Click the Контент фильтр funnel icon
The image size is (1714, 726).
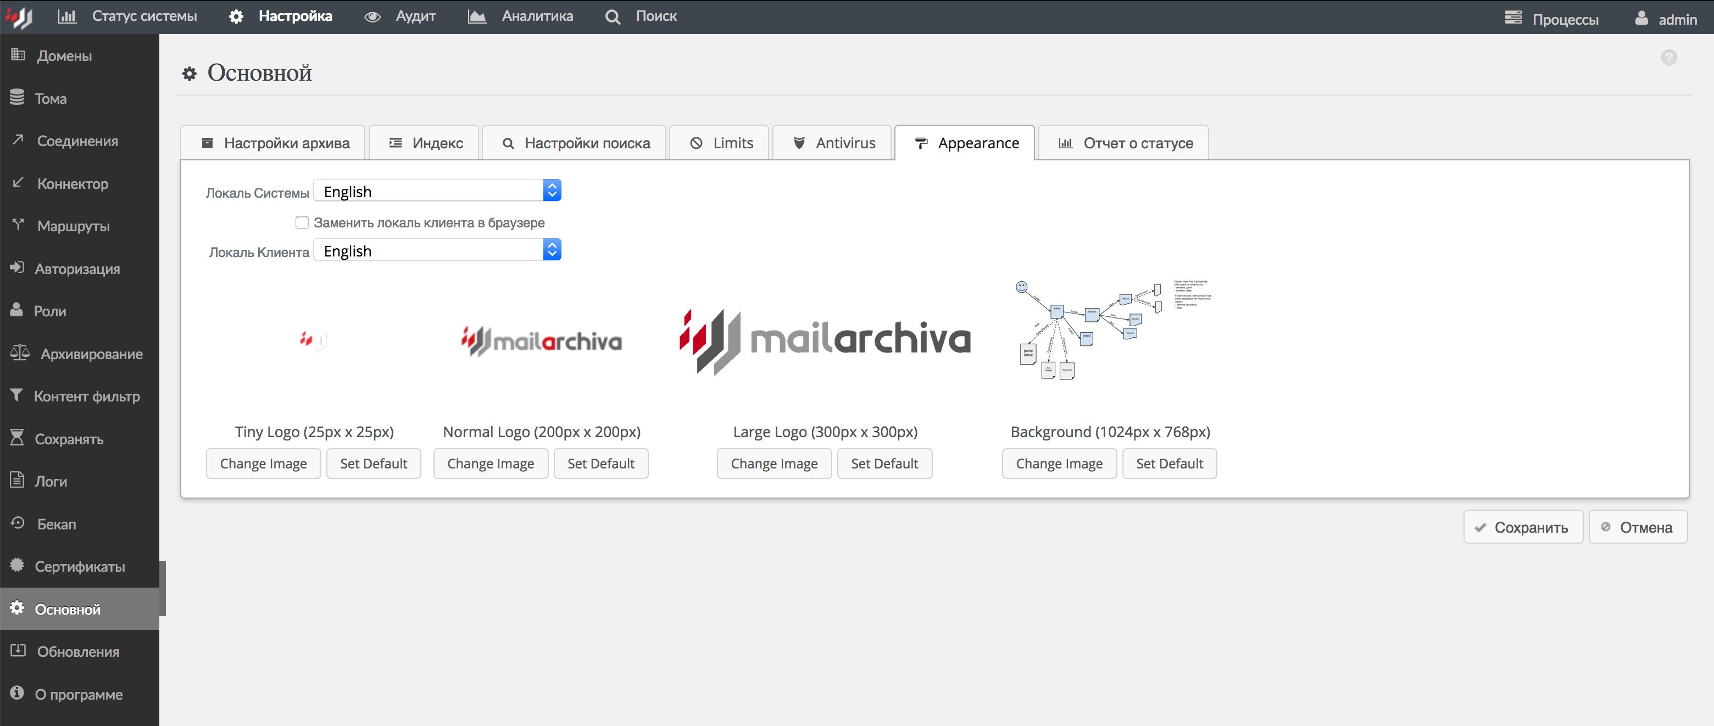[x=16, y=395]
